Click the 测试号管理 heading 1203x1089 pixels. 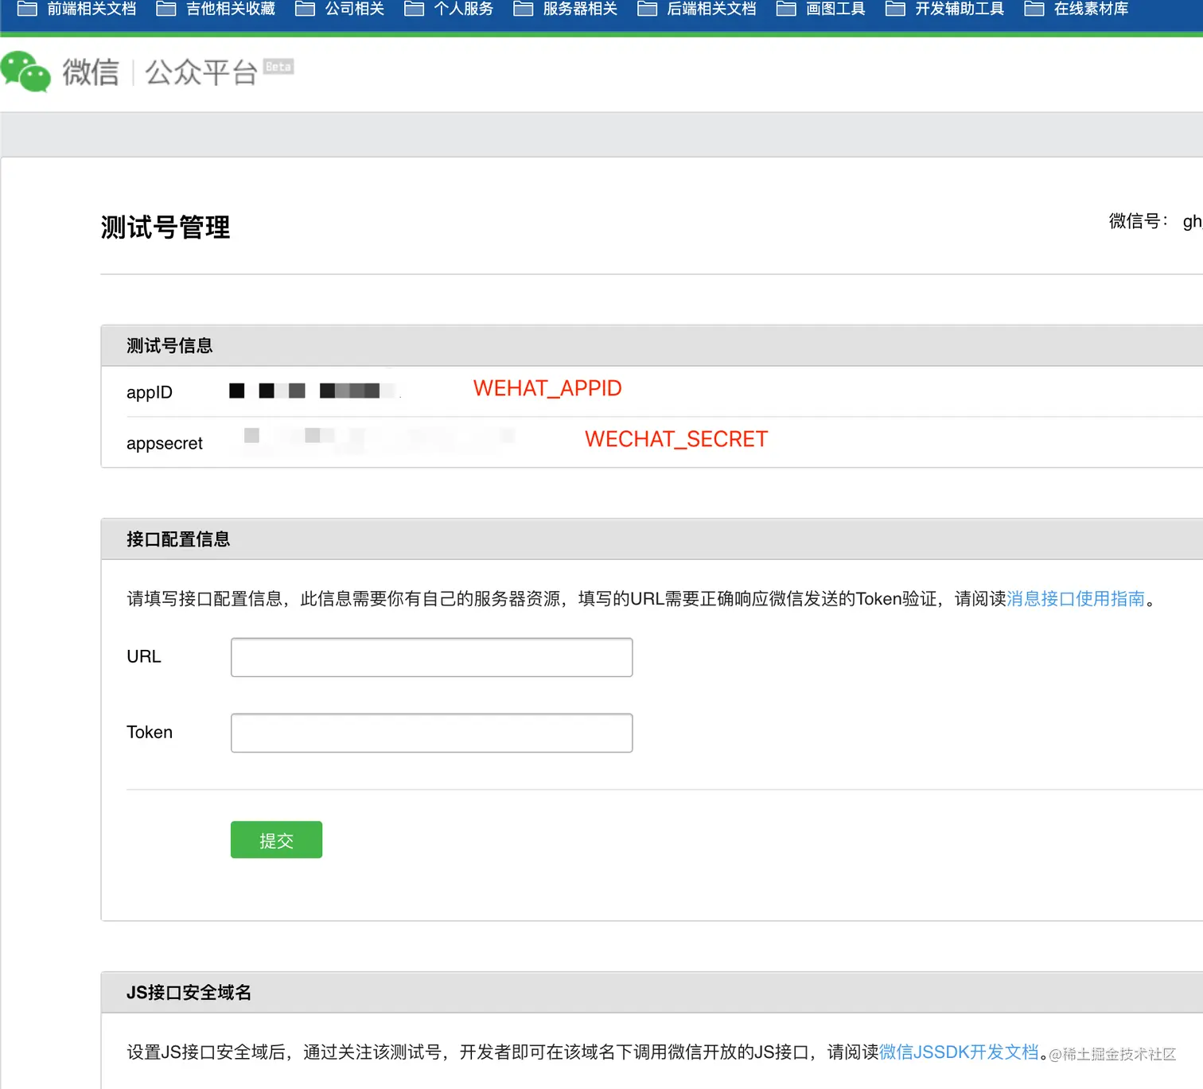(x=165, y=228)
